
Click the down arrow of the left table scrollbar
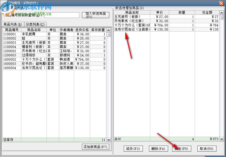tap(108, 140)
